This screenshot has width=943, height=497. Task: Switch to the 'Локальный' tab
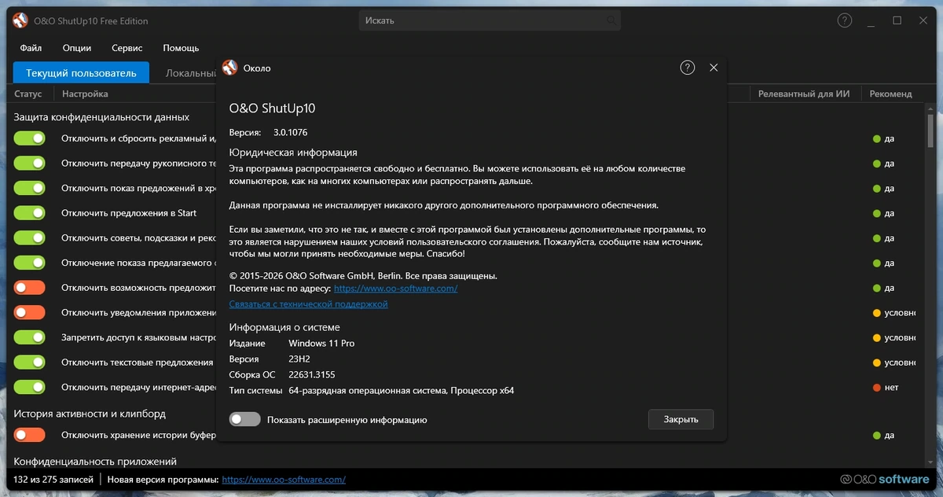190,73
